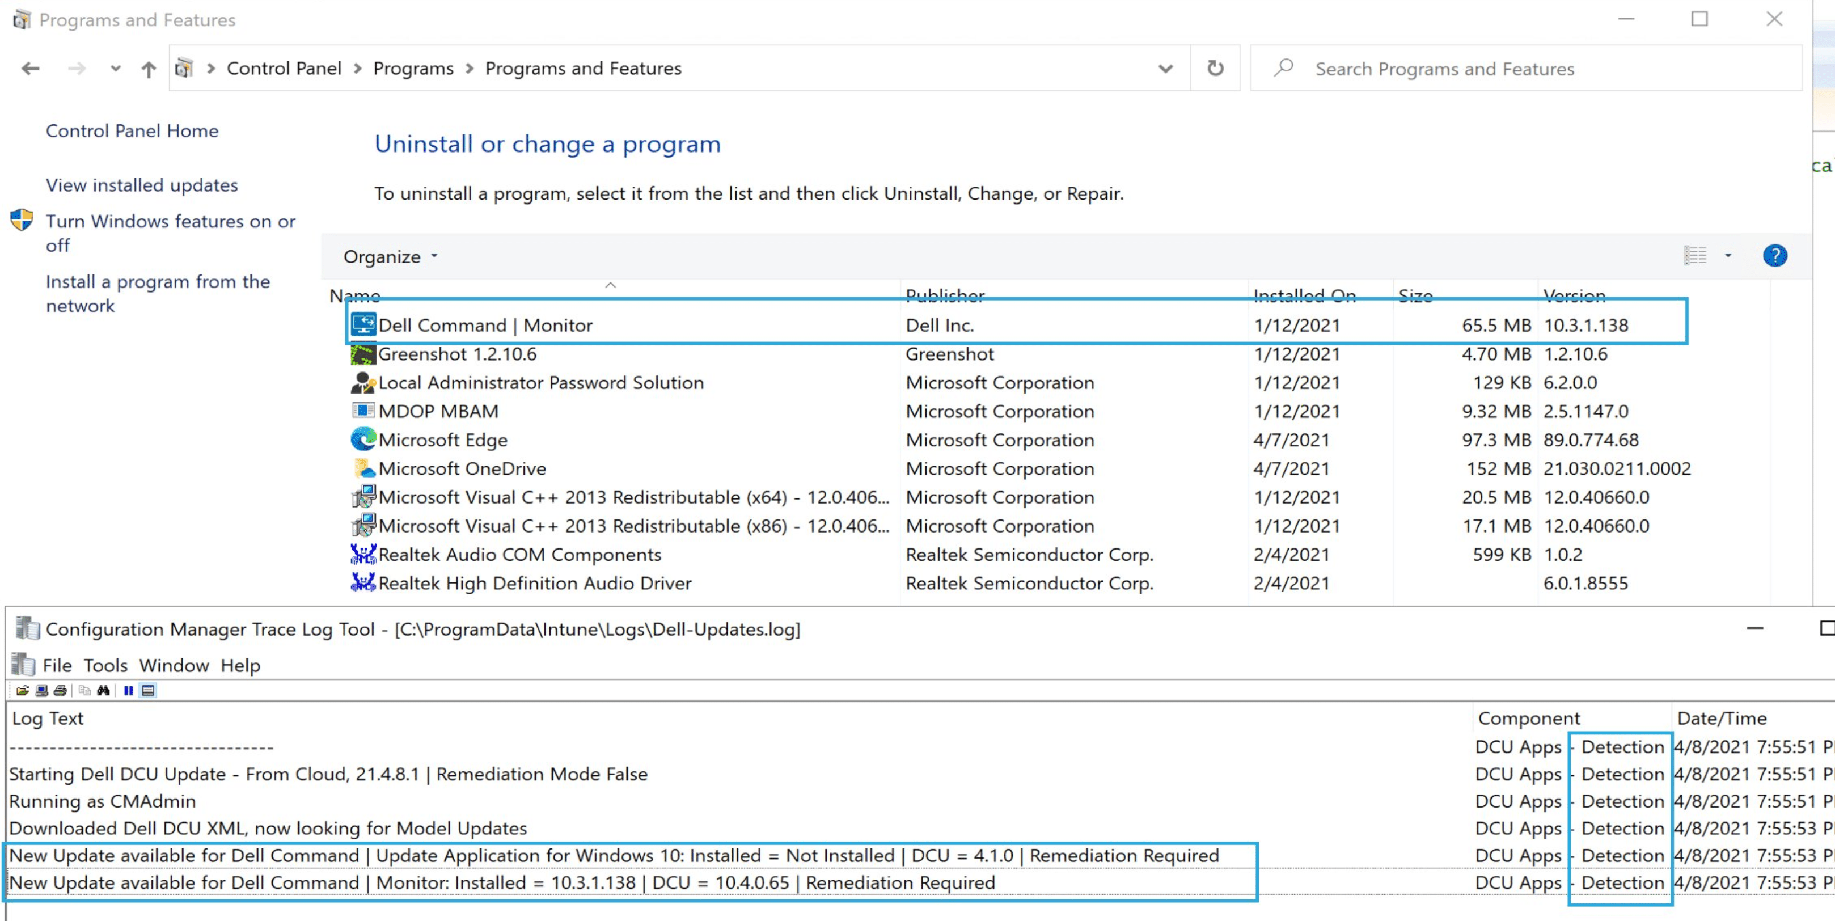Open the File menu in CMTrace
Image resolution: width=1835 pixels, height=921 pixels.
click(x=57, y=665)
